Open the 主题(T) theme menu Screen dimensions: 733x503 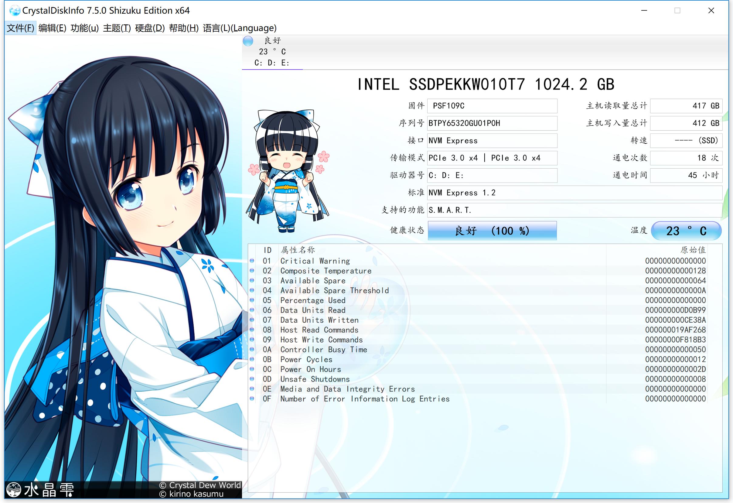coord(117,28)
